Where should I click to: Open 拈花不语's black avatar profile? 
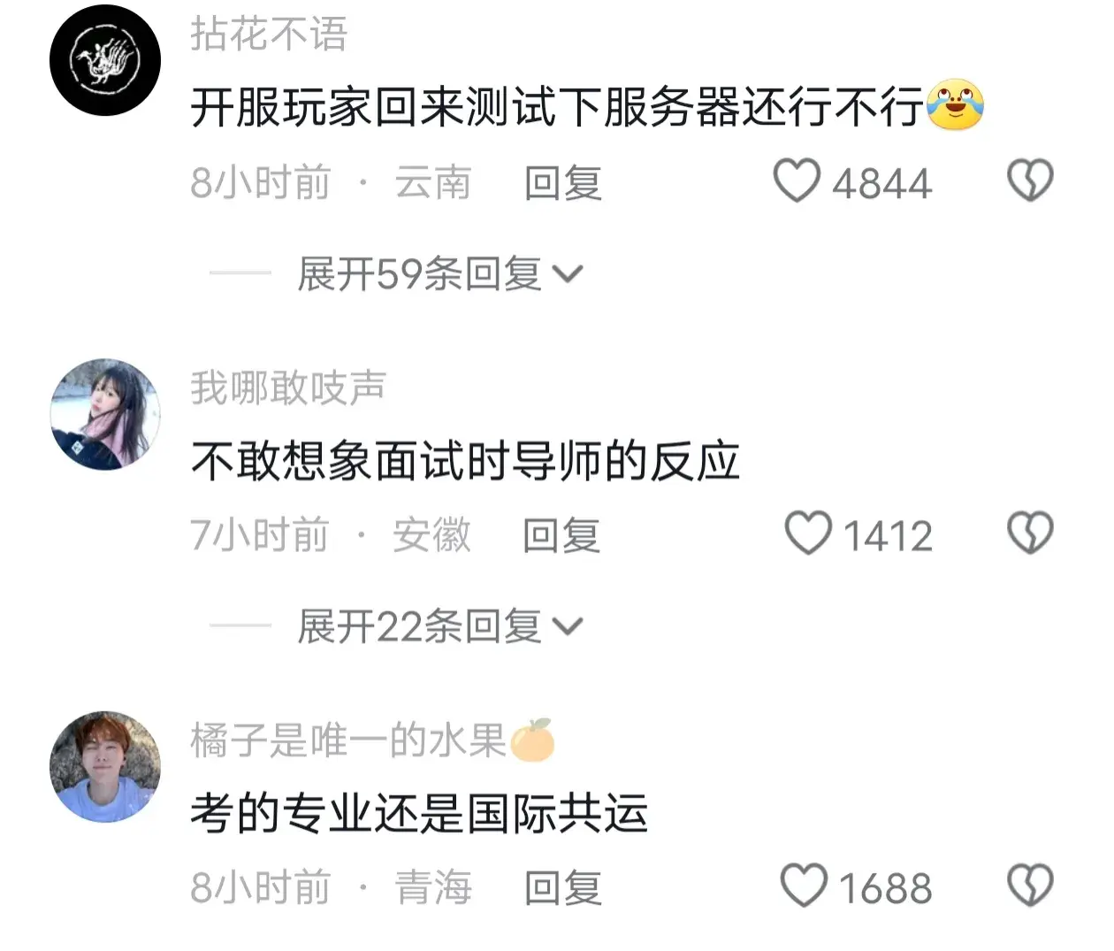click(x=105, y=60)
